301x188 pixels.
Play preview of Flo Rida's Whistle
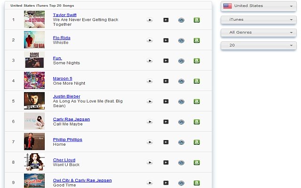150,40
